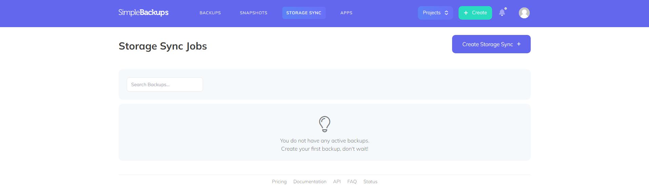Open the notifications bell
This screenshot has width=649, height=191.
tap(502, 13)
